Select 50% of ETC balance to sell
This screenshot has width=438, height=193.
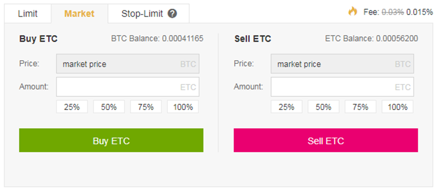323,107
